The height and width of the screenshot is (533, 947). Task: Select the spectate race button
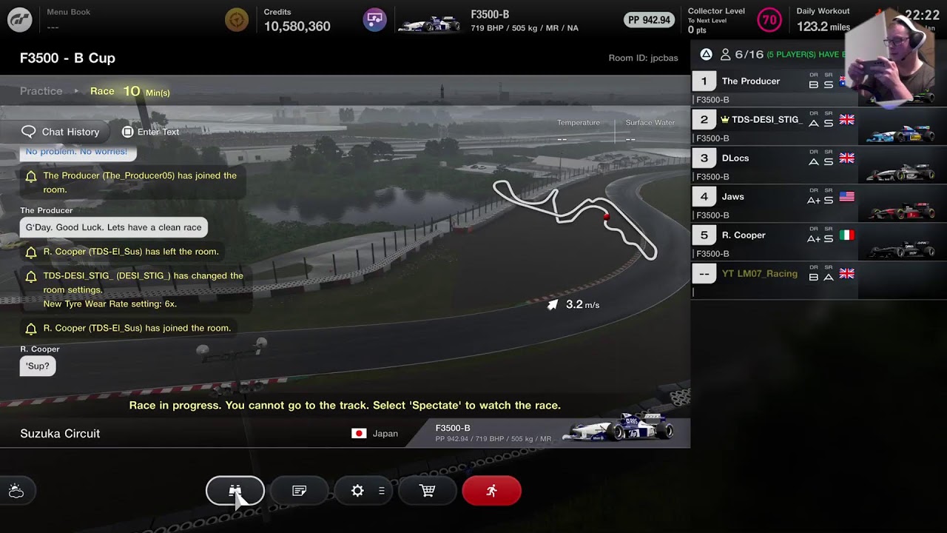tap(235, 491)
